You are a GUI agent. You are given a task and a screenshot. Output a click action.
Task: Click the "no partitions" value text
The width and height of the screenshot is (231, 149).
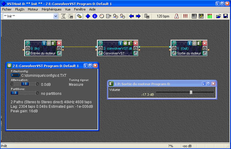[x=51, y=94]
